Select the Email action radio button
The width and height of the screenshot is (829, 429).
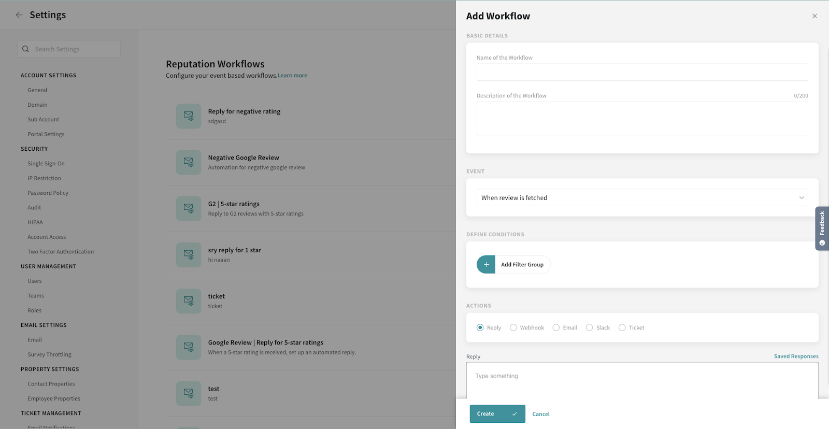tap(556, 327)
